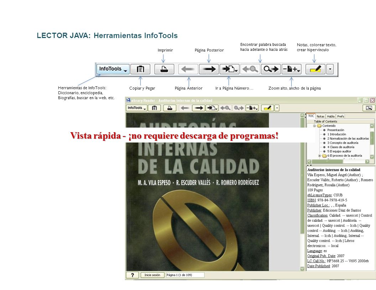Click the Inicie sesión button
Screen dimensions: 376x290
152,275
